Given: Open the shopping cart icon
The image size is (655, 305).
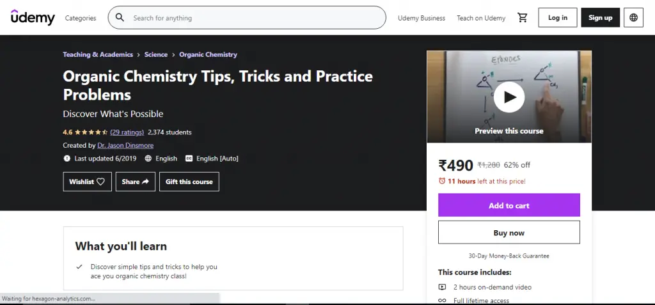Looking at the screenshot, I should (x=523, y=18).
